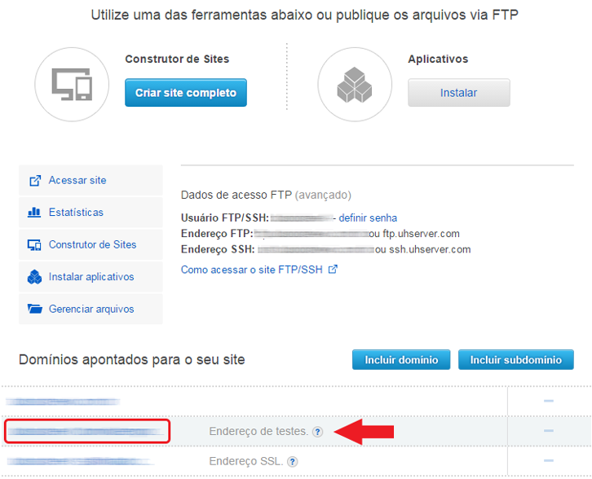Click the Instalar button under Aplicativos
This screenshot has height=479, width=592.
coord(459,93)
